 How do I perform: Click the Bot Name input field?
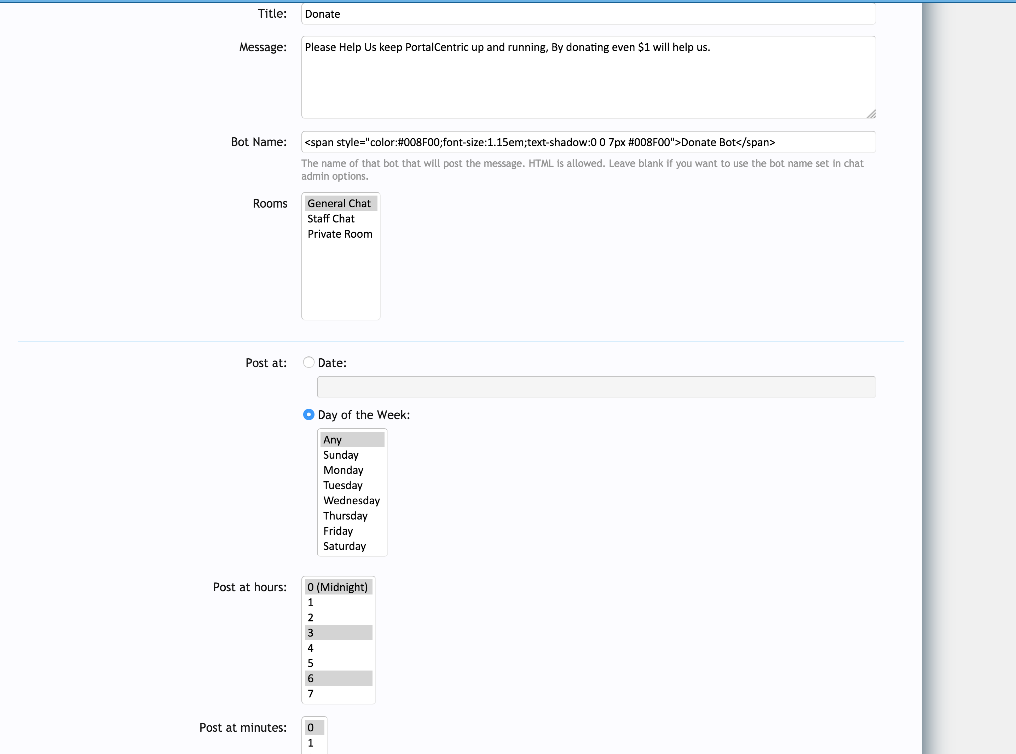pyautogui.click(x=588, y=142)
